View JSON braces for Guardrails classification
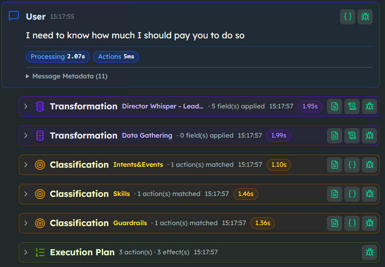Viewport: 385px width, 267px height. tap(352, 223)
